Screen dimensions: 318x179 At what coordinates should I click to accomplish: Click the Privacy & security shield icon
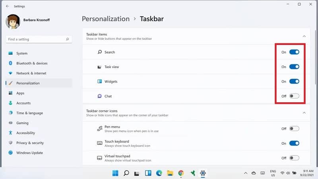(11, 143)
